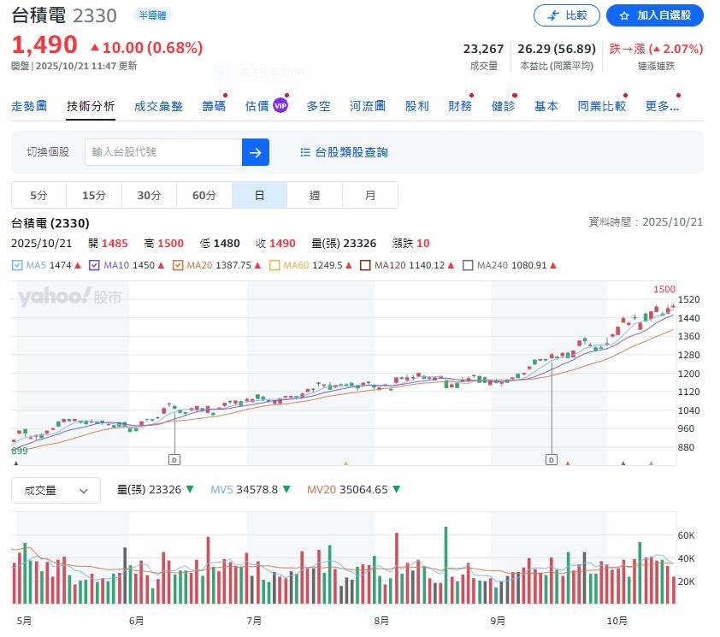
Task: Open the 財務 tab
Action: (460, 105)
